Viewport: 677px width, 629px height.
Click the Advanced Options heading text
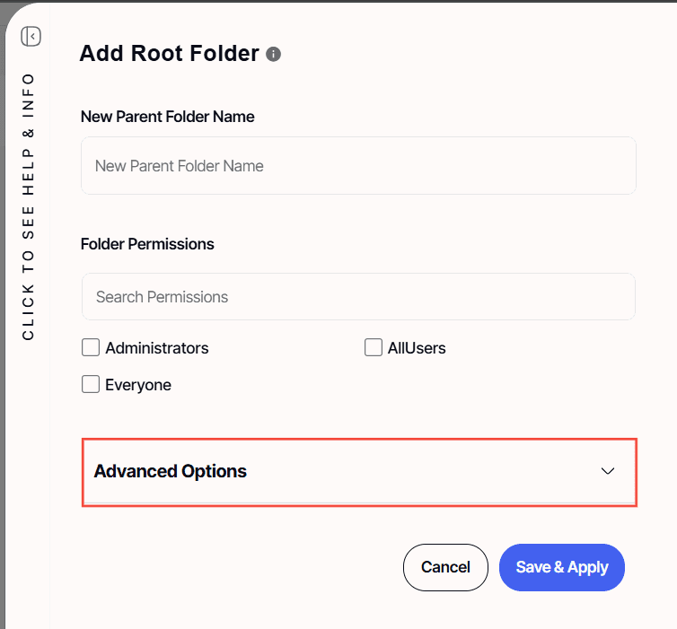(171, 471)
